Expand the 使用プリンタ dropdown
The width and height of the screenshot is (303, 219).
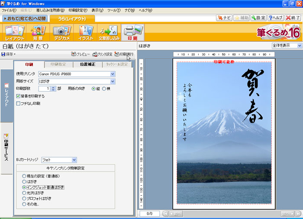tap(113, 74)
